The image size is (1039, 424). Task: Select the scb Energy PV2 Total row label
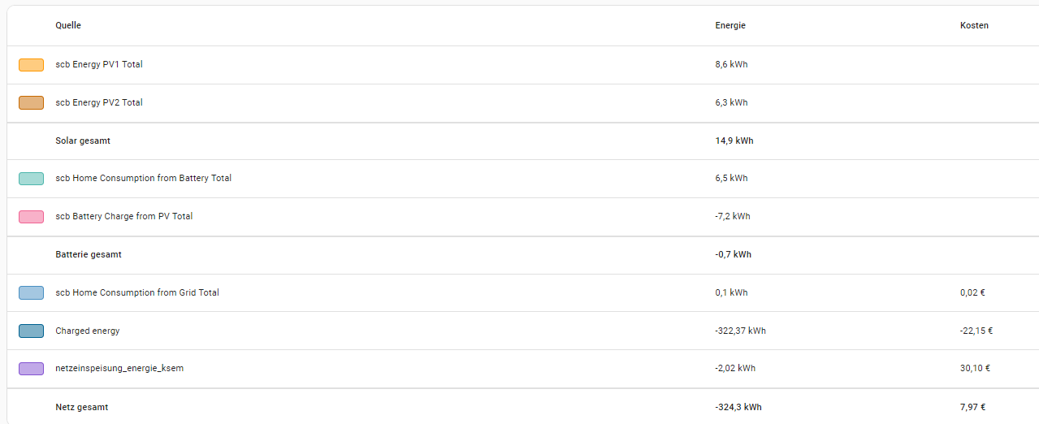tap(99, 103)
